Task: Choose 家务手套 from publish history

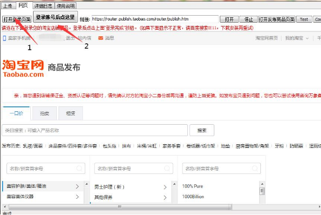Action: point(172,146)
